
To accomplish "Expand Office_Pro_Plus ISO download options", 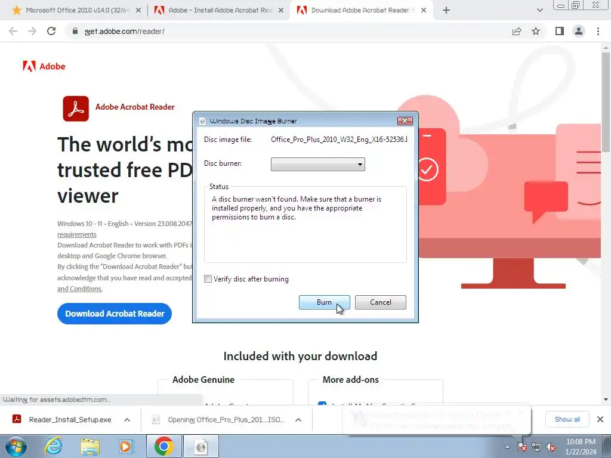I will 298,419.
